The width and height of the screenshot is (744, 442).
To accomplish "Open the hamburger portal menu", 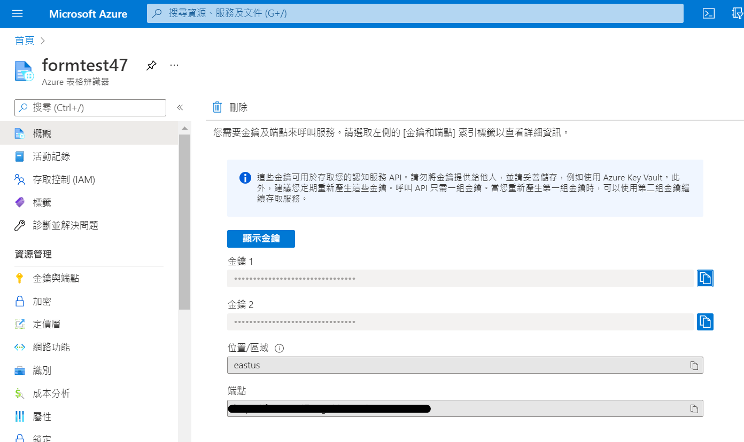I will tap(17, 13).
